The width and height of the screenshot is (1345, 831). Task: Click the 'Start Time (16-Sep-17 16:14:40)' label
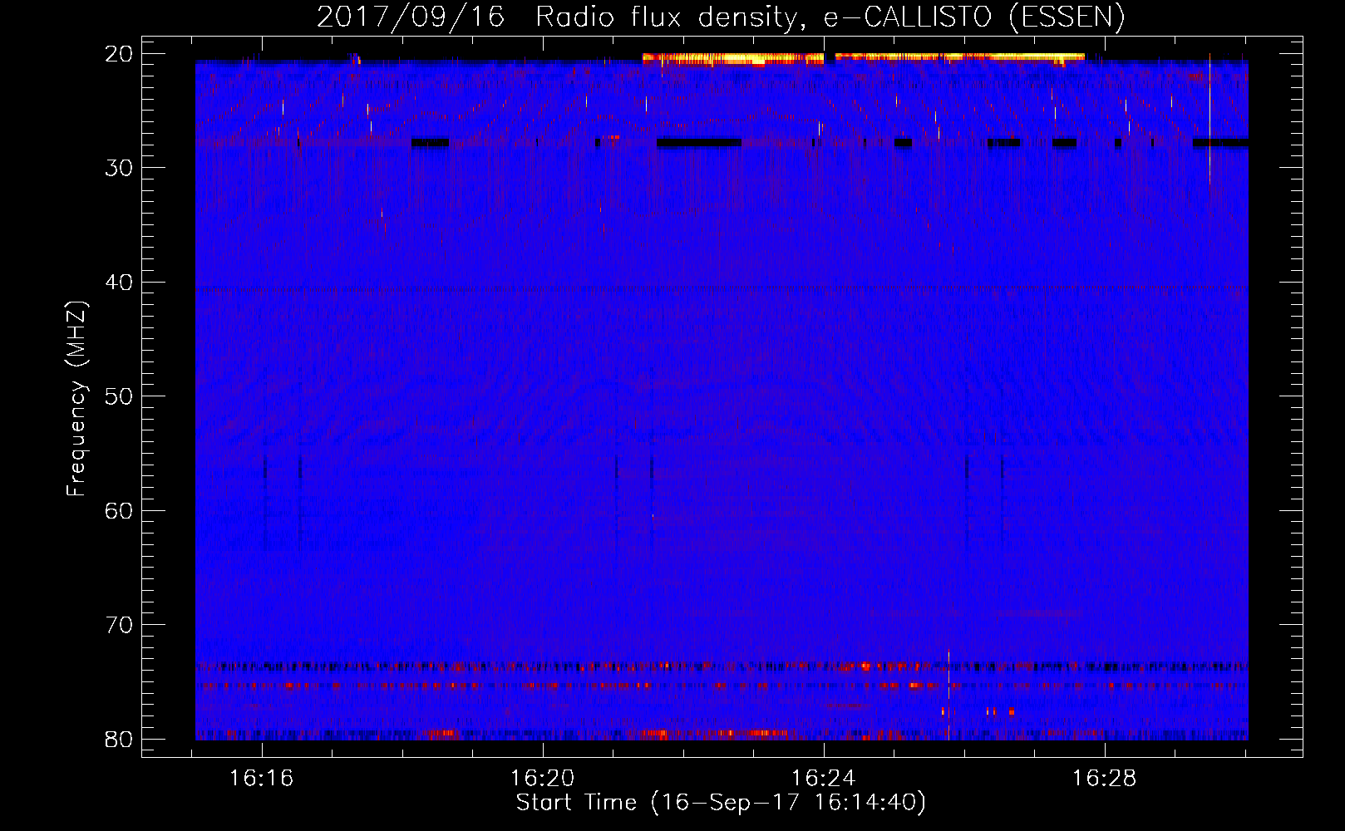(721, 803)
